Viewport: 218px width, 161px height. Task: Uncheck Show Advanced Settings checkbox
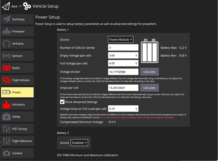point(62,102)
